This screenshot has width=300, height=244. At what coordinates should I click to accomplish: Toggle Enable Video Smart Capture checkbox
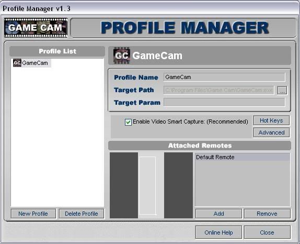click(x=128, y=122)
